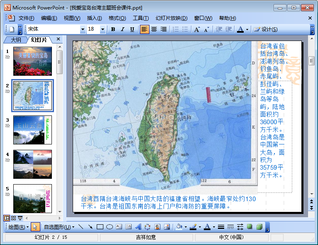Select the Rectangle drawing tool
Image resolution: width=318 pixels, height=245 pixels.
click(x=100, y=227)
